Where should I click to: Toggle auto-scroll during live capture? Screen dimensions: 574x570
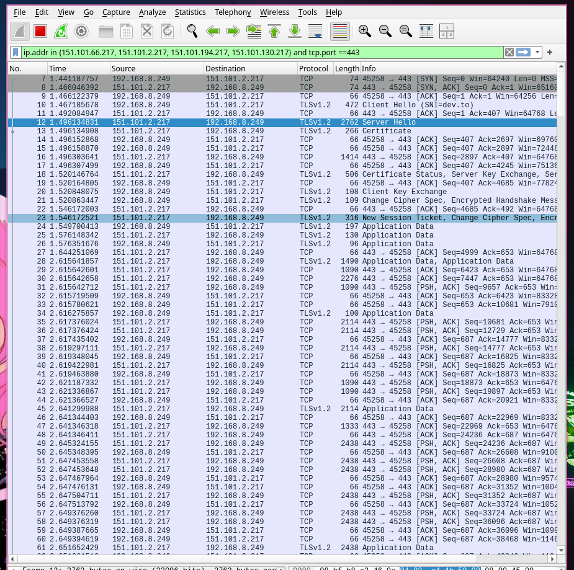315,31
